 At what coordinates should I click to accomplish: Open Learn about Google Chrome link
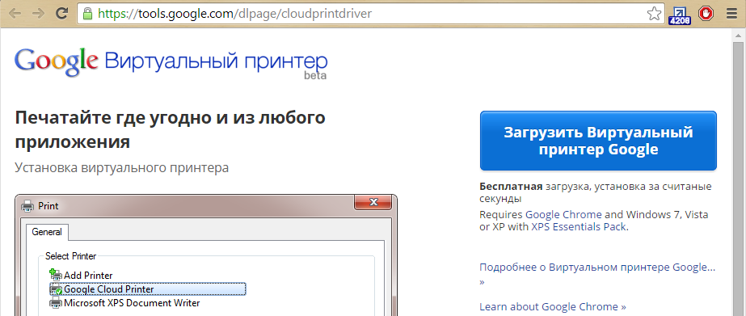click(x=553, y=306)
